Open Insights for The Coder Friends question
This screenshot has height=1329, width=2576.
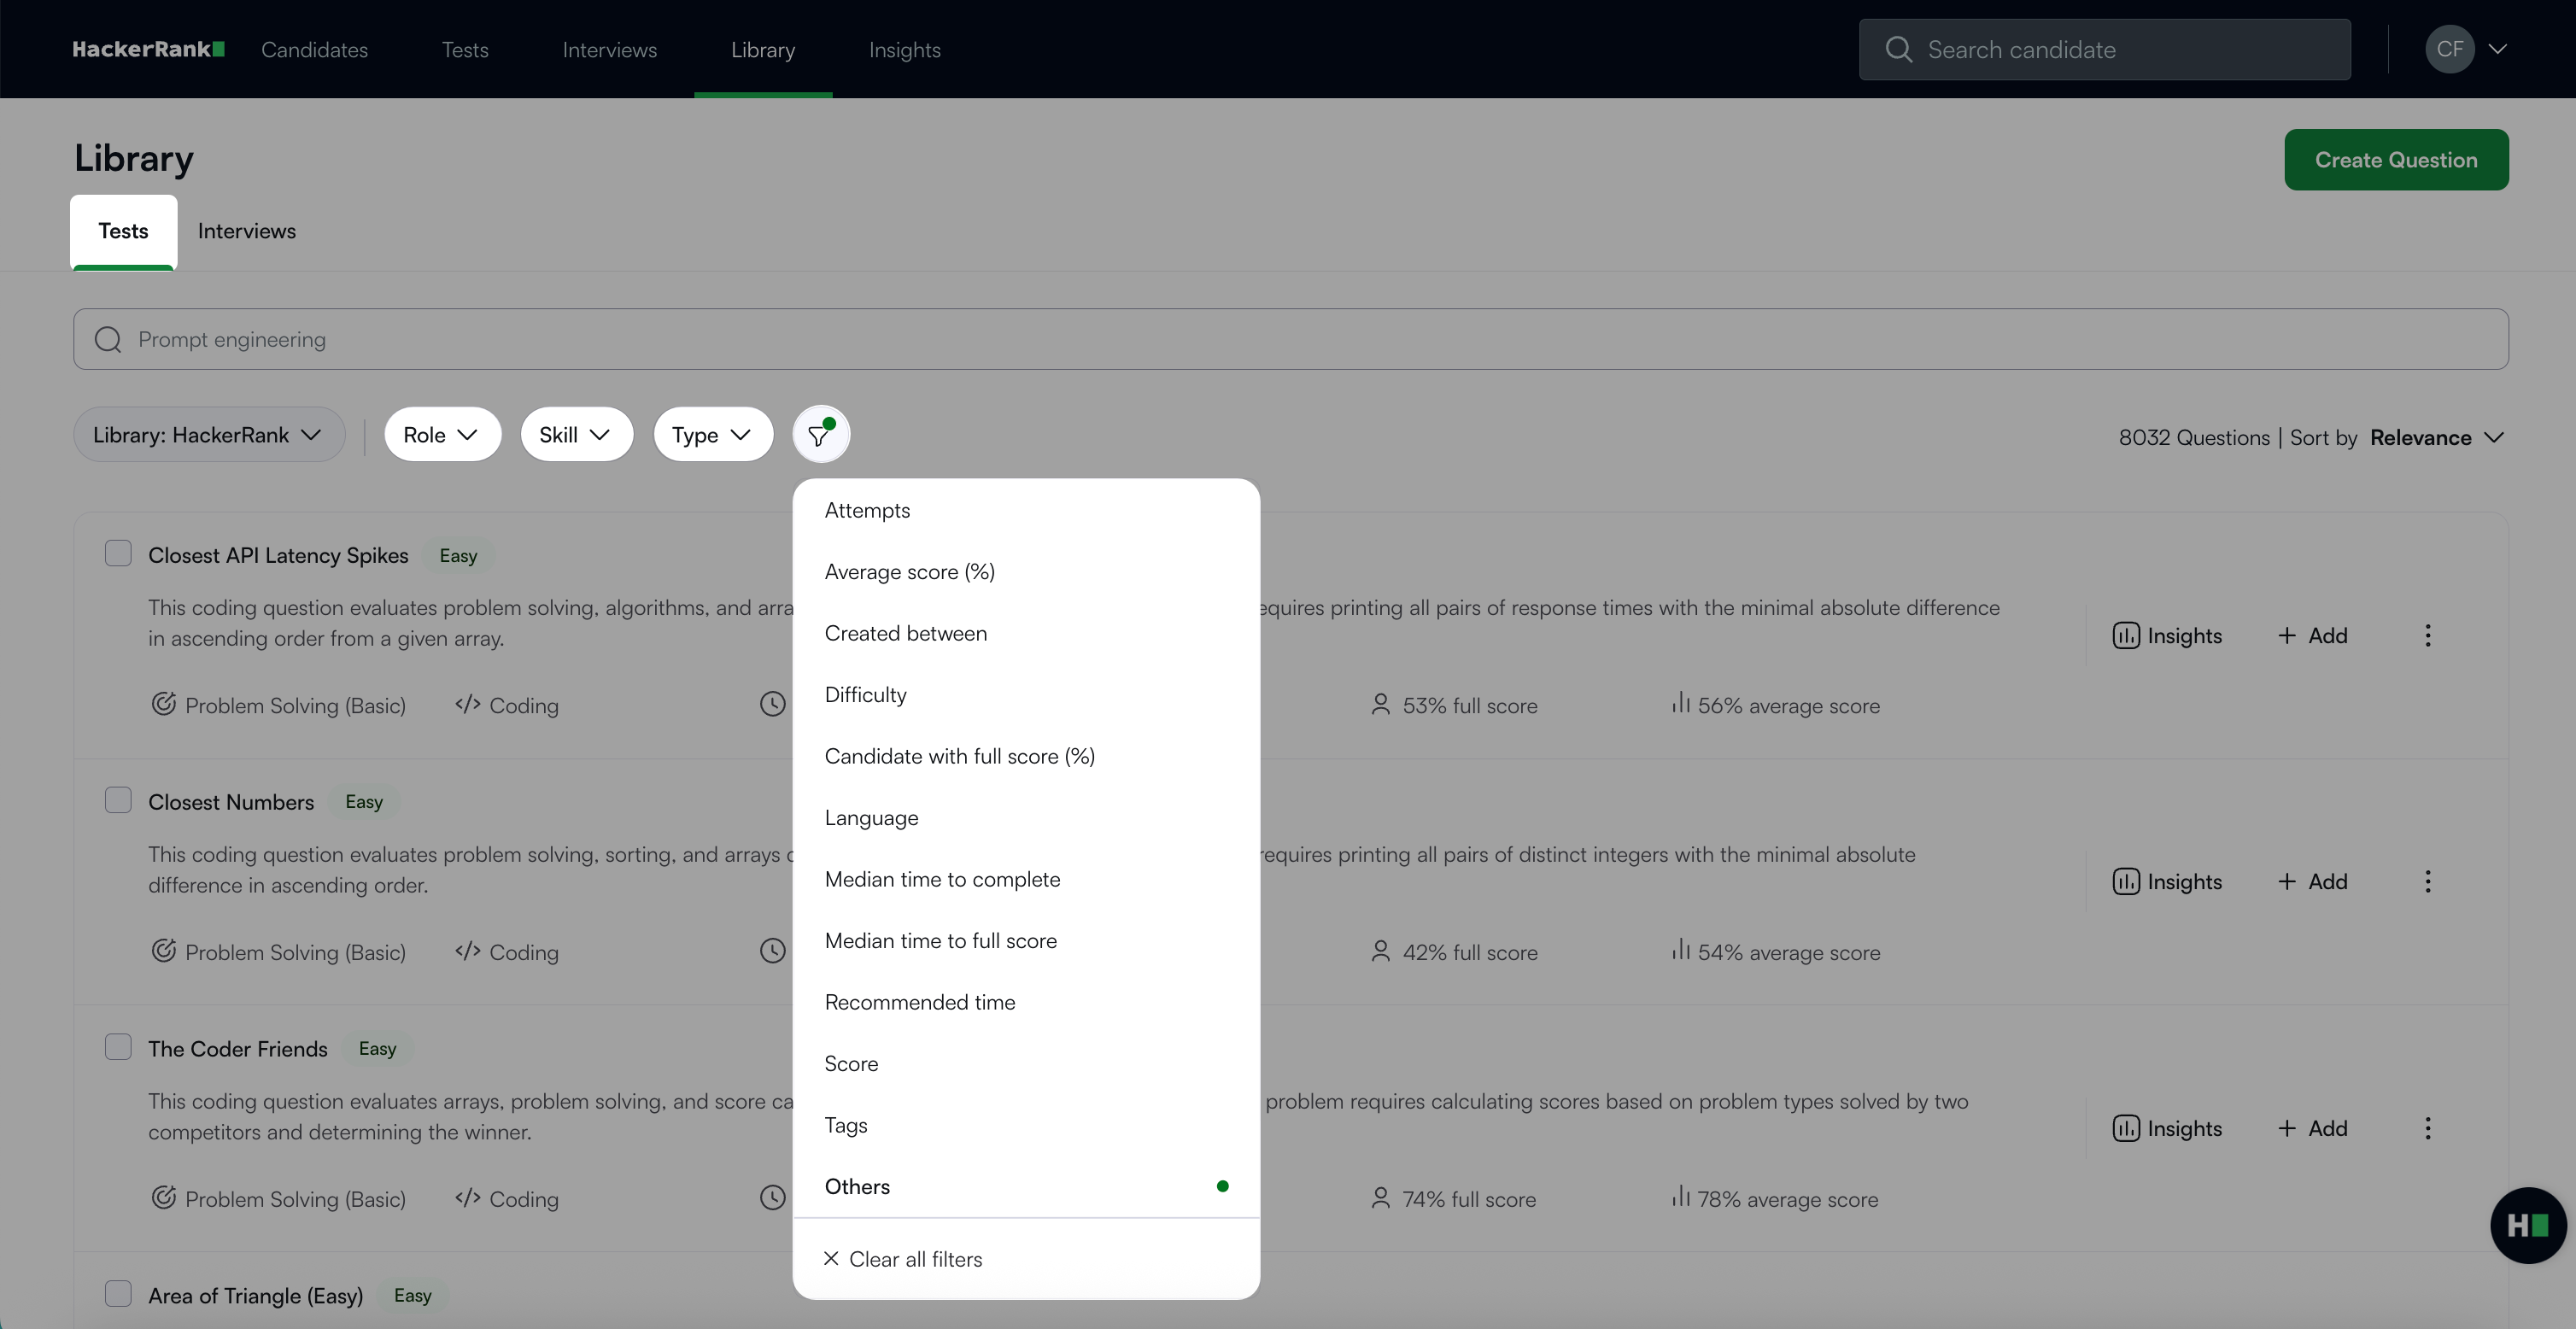tap(2167, 1128)
